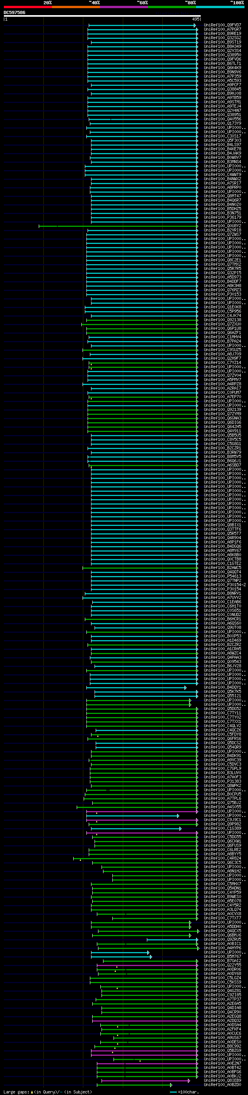
Task: Click the cyan =100char. scale swatch
Action: 173,1092
